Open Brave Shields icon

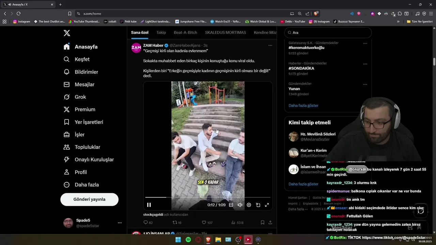coord(316,14)
